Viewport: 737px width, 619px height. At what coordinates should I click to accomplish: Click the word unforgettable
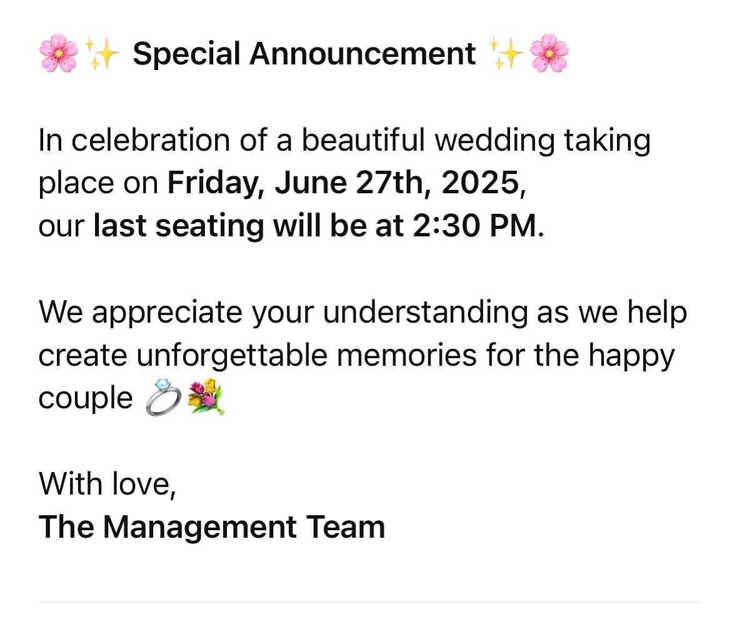tap(232, 355)
